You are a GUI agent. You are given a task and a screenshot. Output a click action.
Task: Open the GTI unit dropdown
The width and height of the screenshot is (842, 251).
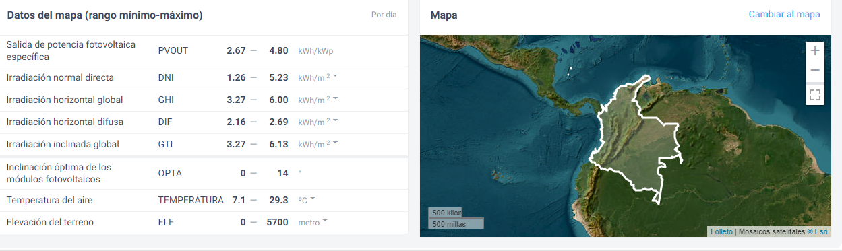[x=336, y=143]
